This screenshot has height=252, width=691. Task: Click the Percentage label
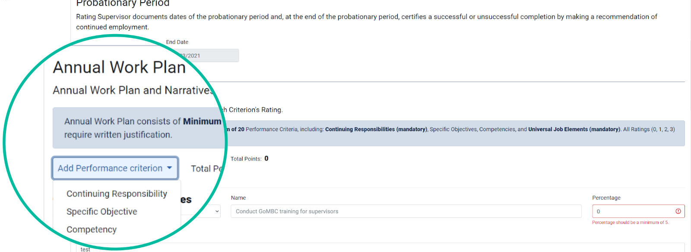606,198
